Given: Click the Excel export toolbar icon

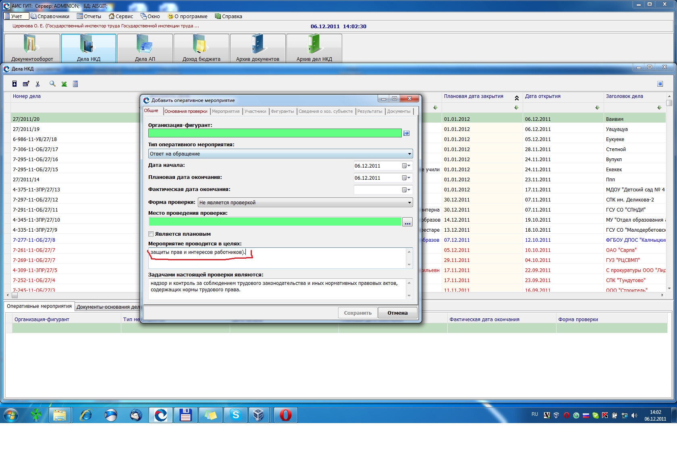Looking at the screenshot, I should click(x=64, y=84).
